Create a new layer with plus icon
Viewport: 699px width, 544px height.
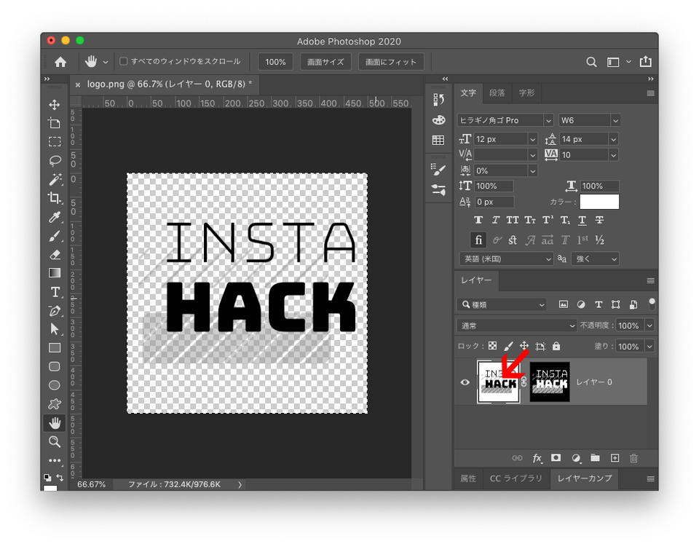click(615, 458)
